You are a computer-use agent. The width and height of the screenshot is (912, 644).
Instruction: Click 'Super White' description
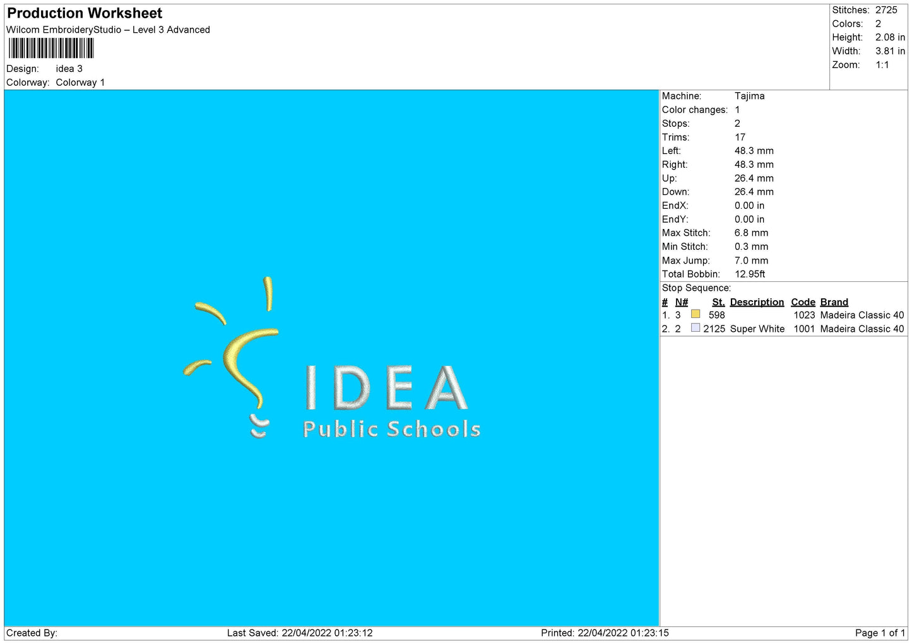pos(757,329)
